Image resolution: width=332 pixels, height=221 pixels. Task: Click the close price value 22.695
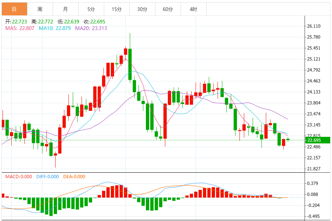click(x=98, y=22)
